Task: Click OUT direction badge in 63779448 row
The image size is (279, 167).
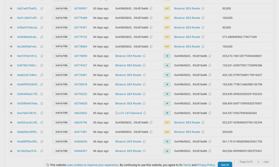Action: (x=167, y=18)
